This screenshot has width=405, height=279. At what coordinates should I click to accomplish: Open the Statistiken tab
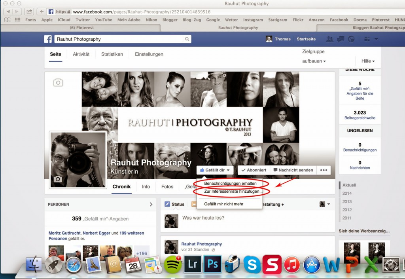[112, 54]
